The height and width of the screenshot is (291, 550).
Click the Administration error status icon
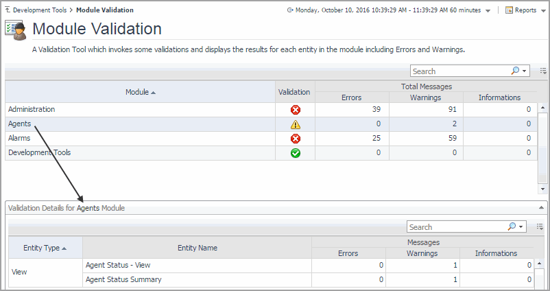[296, 110]
